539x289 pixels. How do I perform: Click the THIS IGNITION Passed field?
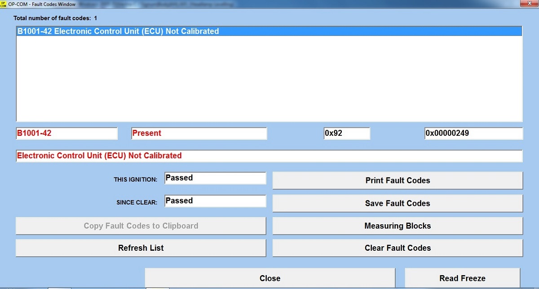coord(215,178)
